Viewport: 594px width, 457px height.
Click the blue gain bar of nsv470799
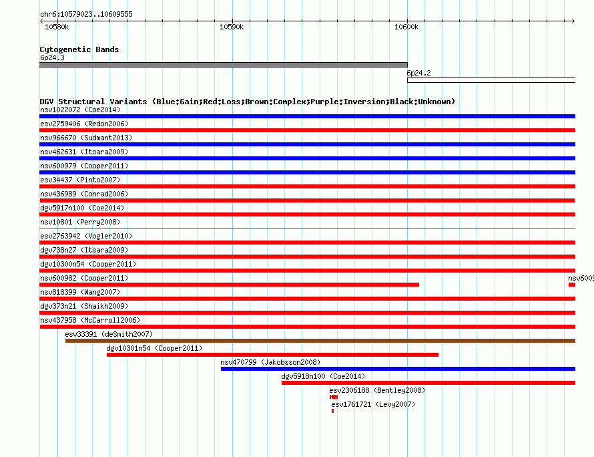tap(398, 369)
